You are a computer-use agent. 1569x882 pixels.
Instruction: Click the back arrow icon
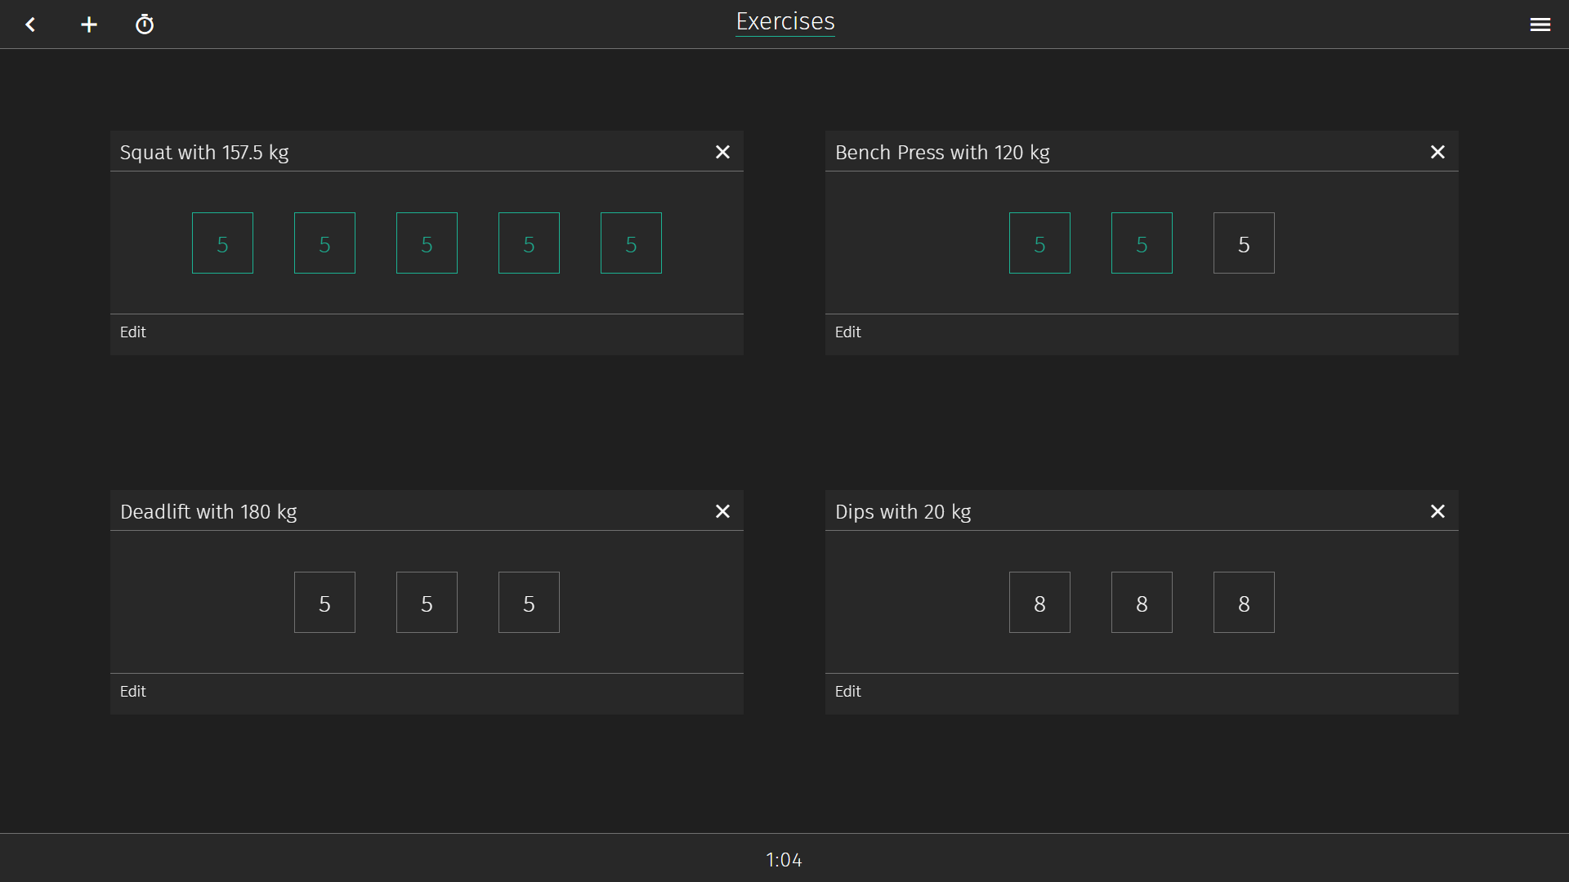pyautogui.click(x=30, y=24)
